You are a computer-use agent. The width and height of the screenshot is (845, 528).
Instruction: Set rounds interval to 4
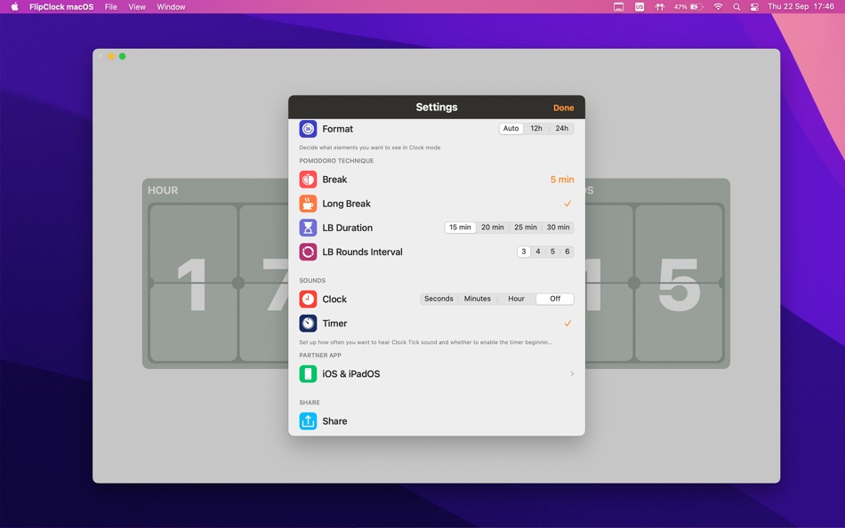tap(538, 252)
